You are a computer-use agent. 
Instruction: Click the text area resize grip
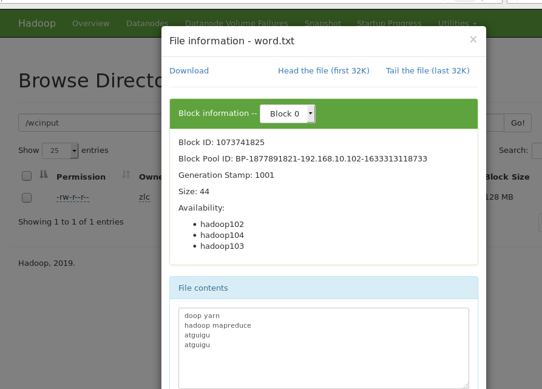click(466, 385)
